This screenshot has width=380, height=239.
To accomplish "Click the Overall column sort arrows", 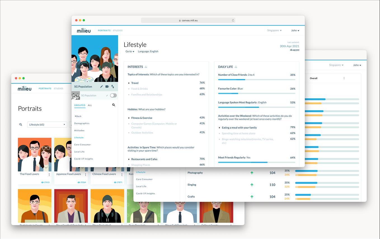I will point(344,78).
